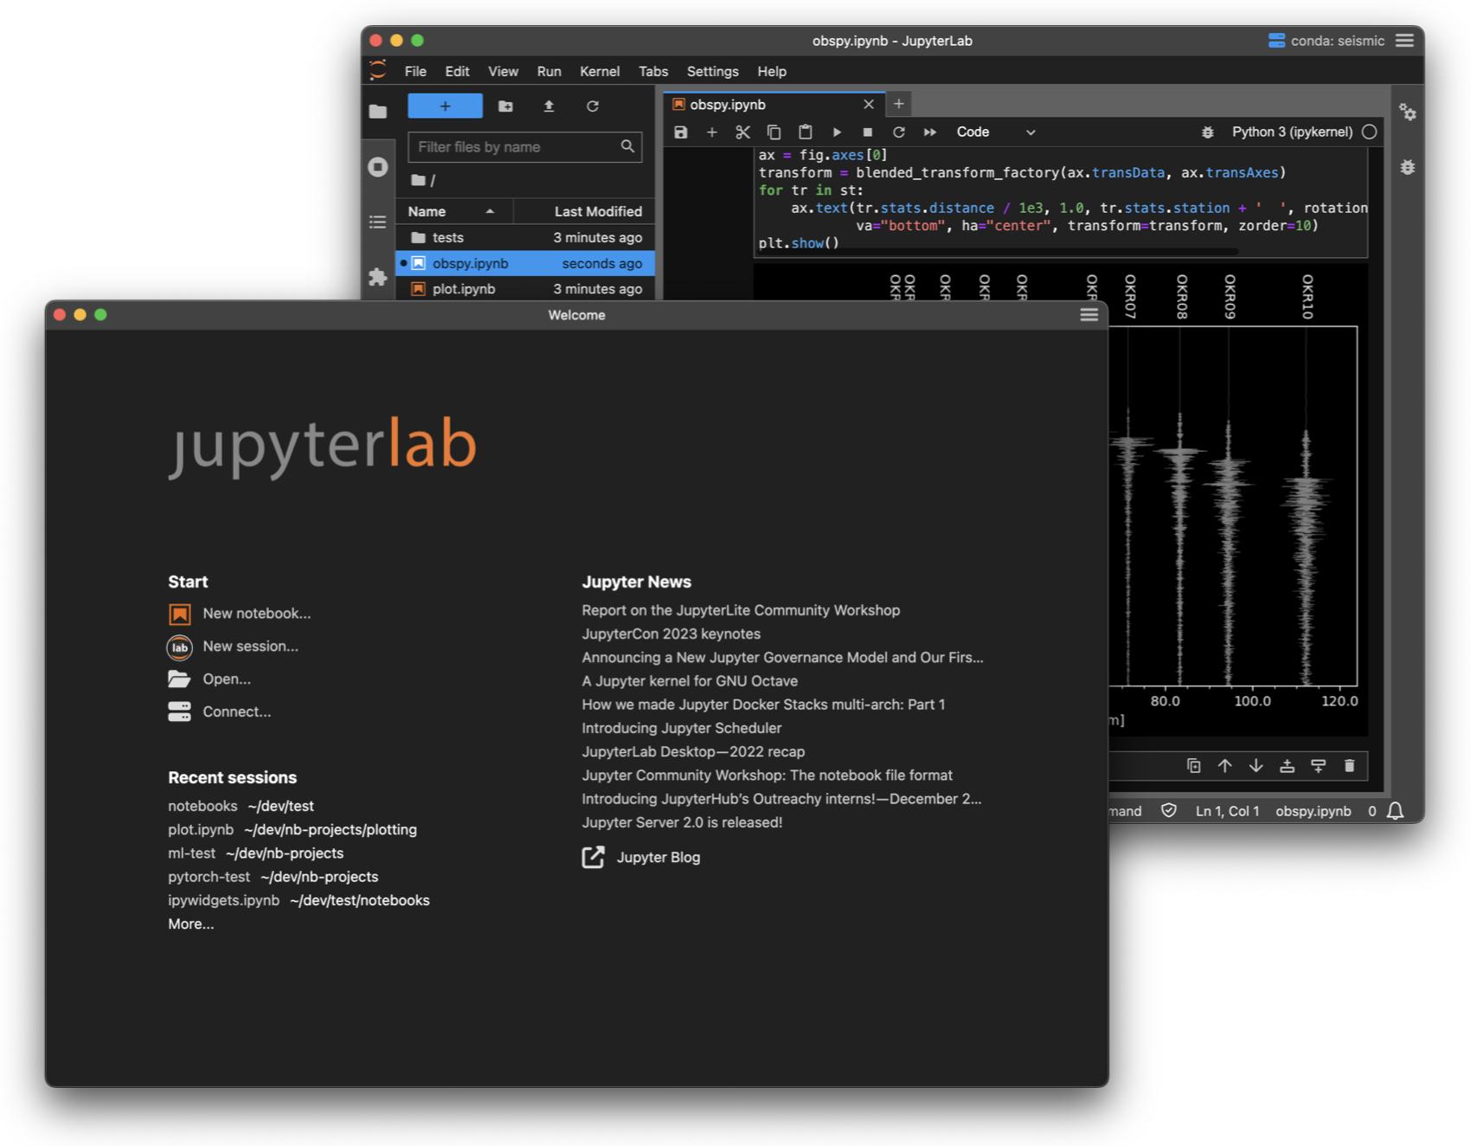Screen dimensions: 1471x1146
Task: Restart the kernel using the refresh icon
Action: click(898, 132)
